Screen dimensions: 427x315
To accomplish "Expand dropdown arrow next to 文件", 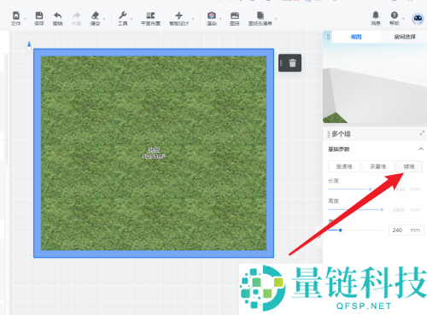I will tap(25, 20).
